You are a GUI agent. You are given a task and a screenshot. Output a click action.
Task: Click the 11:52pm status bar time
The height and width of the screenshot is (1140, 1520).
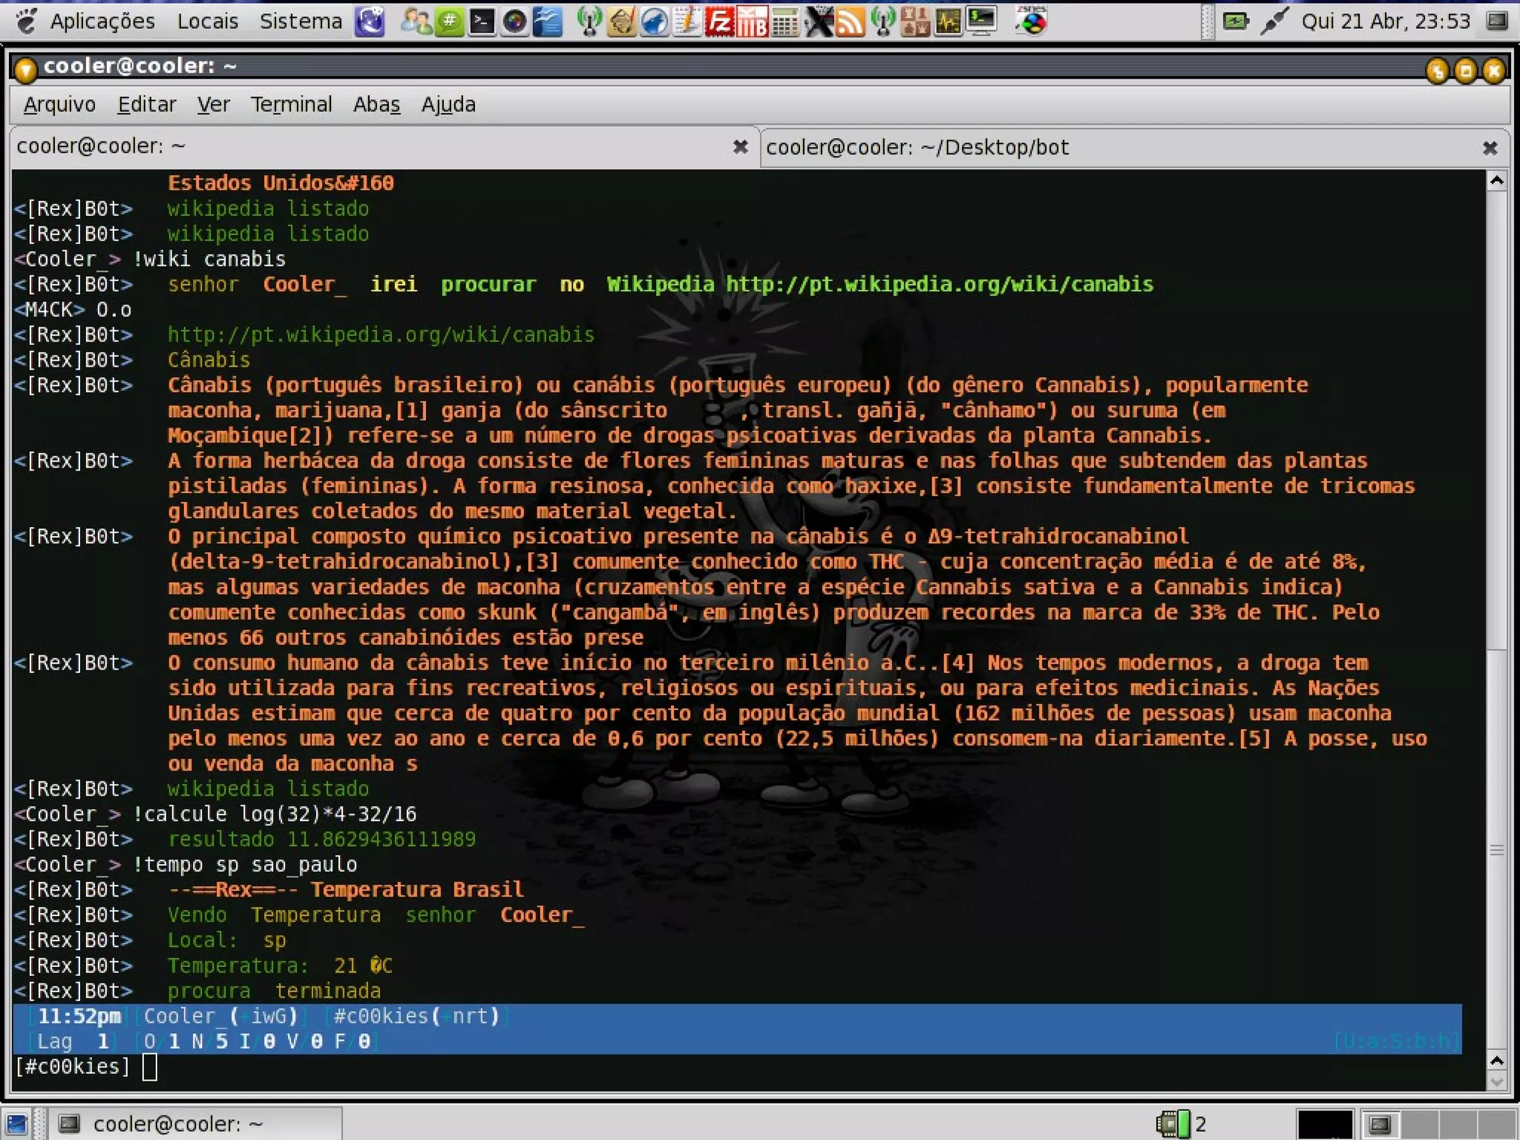79,1016
